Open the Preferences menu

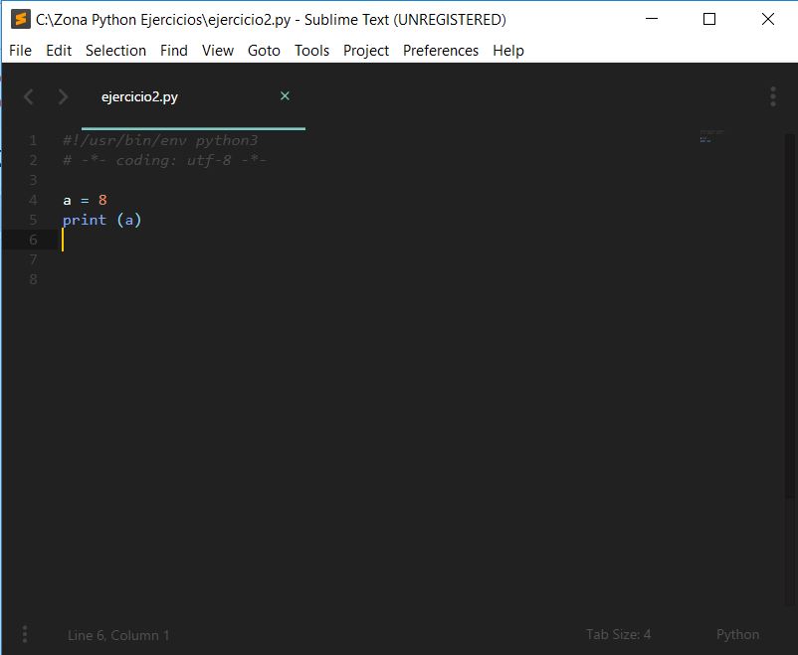point(441,50)
